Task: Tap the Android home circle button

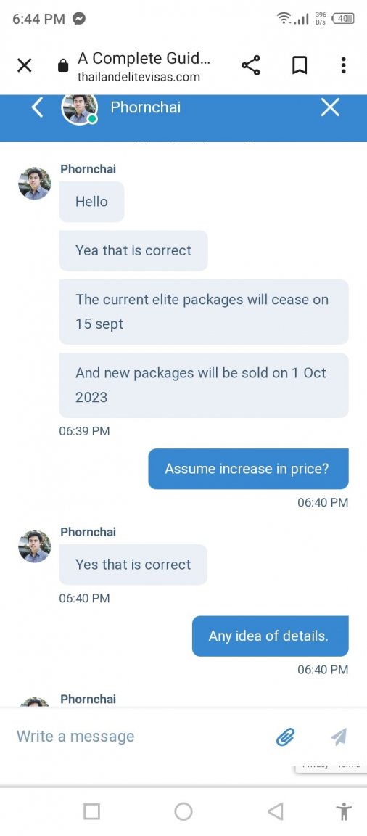Action: (x=183, y=811)
